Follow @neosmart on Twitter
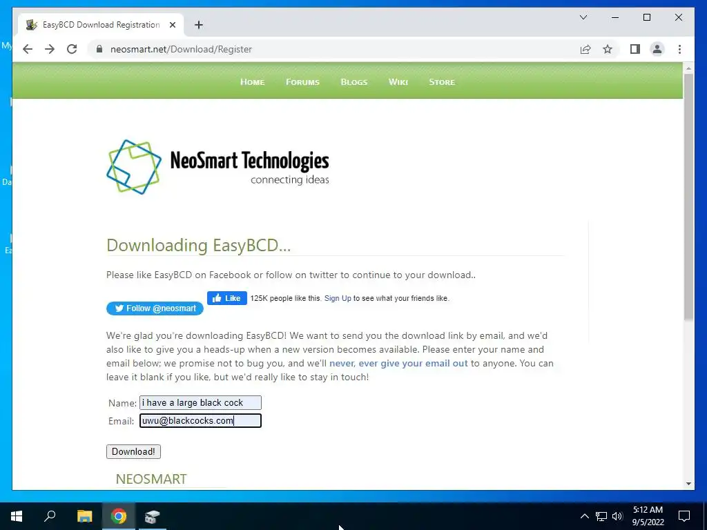 155,308
